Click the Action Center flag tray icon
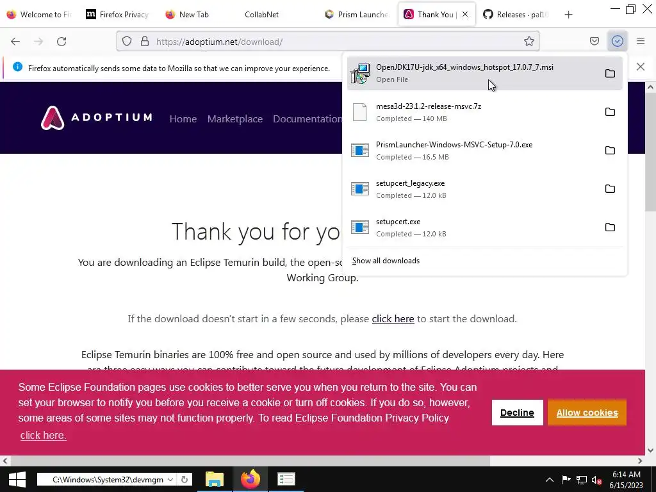This screenshot has height=492, width=656. pyautogui.click(x=566, y=480)
